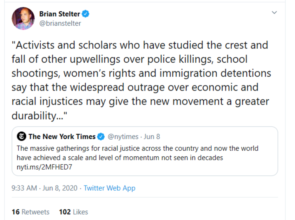Open the nyti.ms/2MFHED7 link

coord(44,167)
